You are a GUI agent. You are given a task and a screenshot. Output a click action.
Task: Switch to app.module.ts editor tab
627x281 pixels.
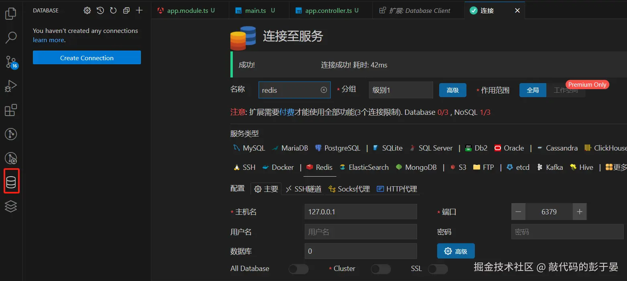point(191,11)
